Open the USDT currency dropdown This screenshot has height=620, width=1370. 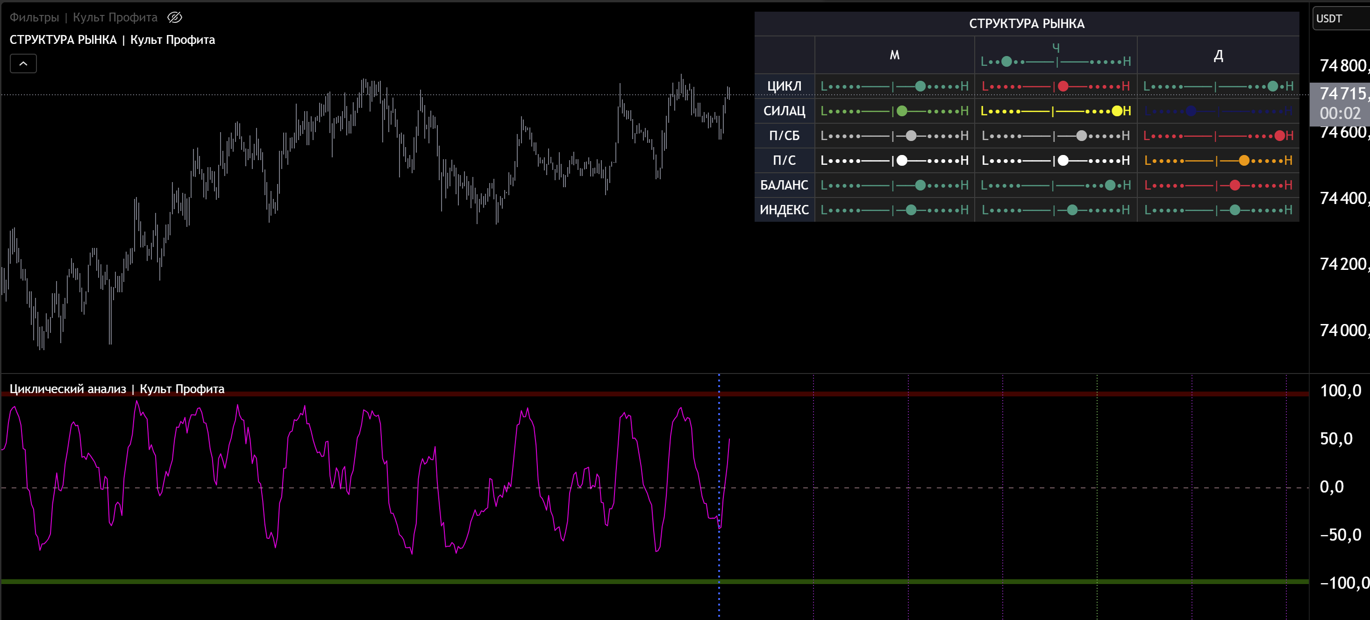point(1340,19)
